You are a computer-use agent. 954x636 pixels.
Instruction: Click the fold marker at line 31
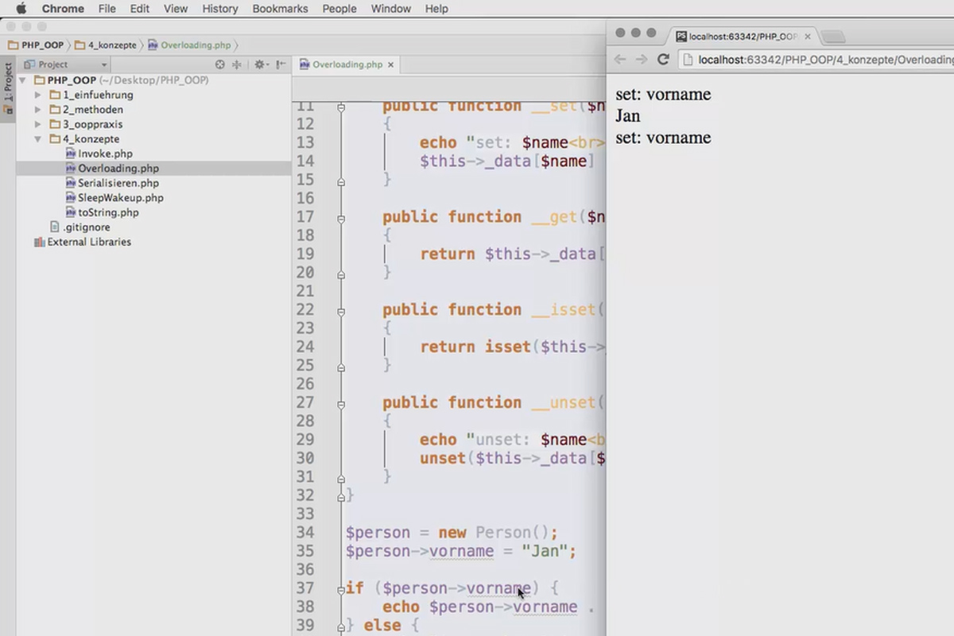[x=341, y=477]
